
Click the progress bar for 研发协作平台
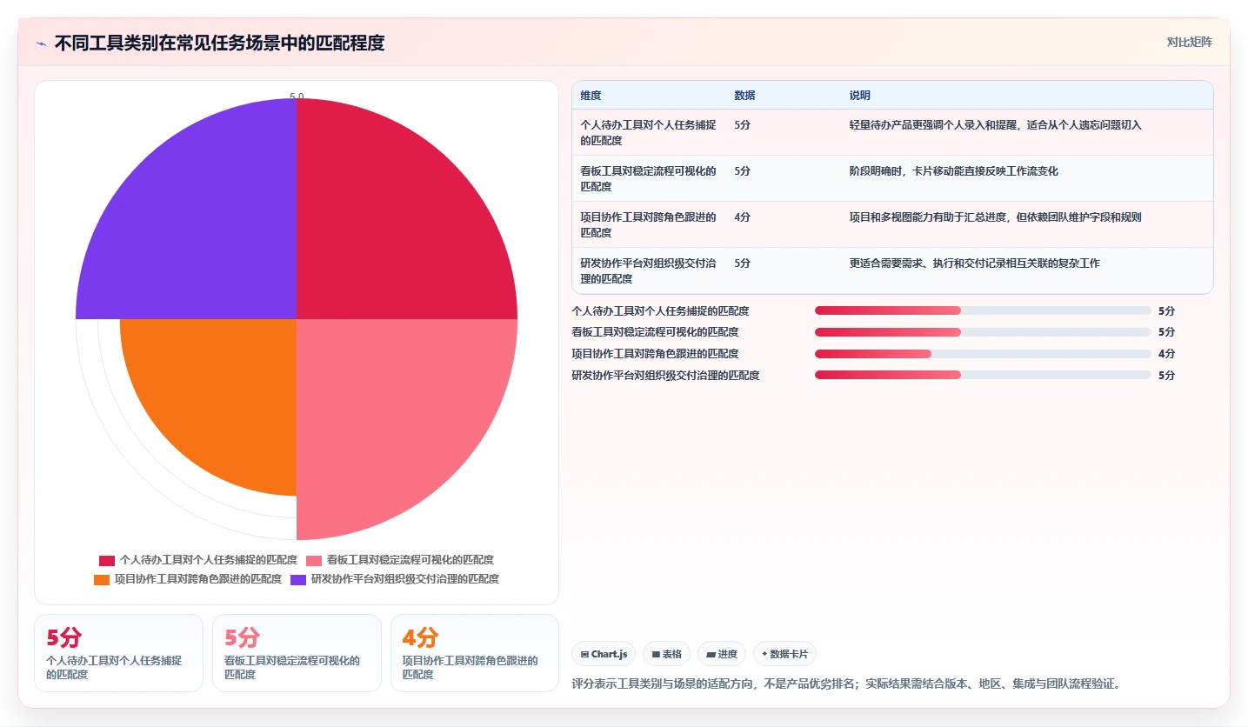[x=983, y=376]
